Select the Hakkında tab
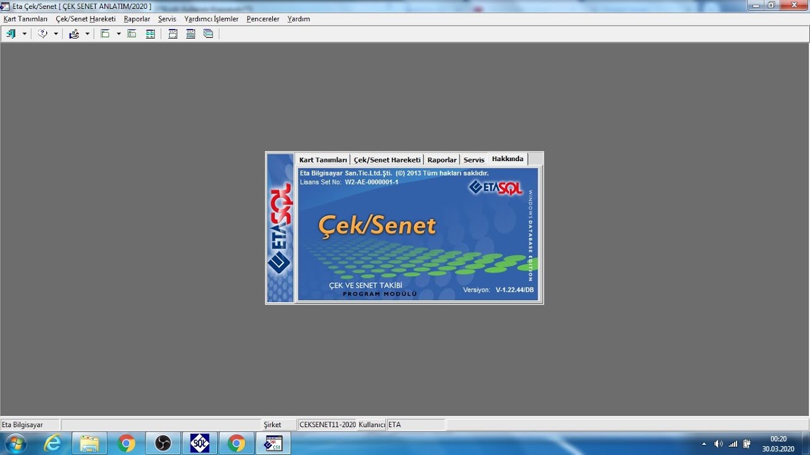The height and width of the screenshot is (455, 810). click(x=508, y=159)
